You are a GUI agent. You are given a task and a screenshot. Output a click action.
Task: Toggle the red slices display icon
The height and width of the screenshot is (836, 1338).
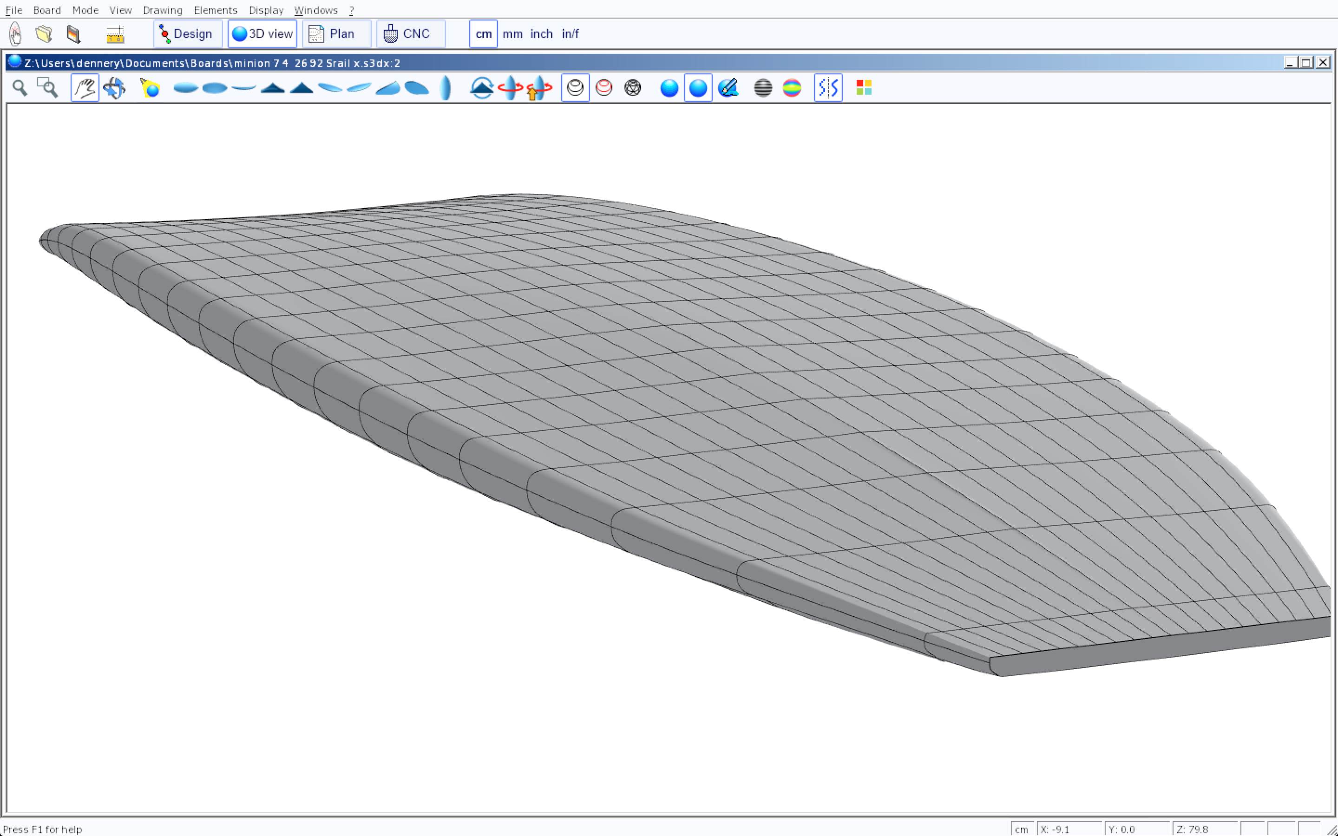[604, 88]
